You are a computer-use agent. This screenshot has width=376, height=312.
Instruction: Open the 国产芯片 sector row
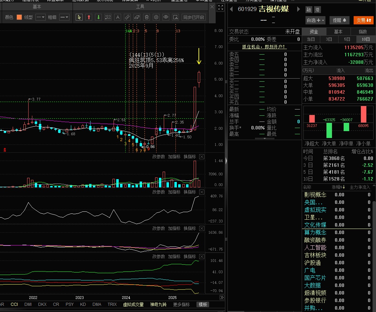pos(337,278)
